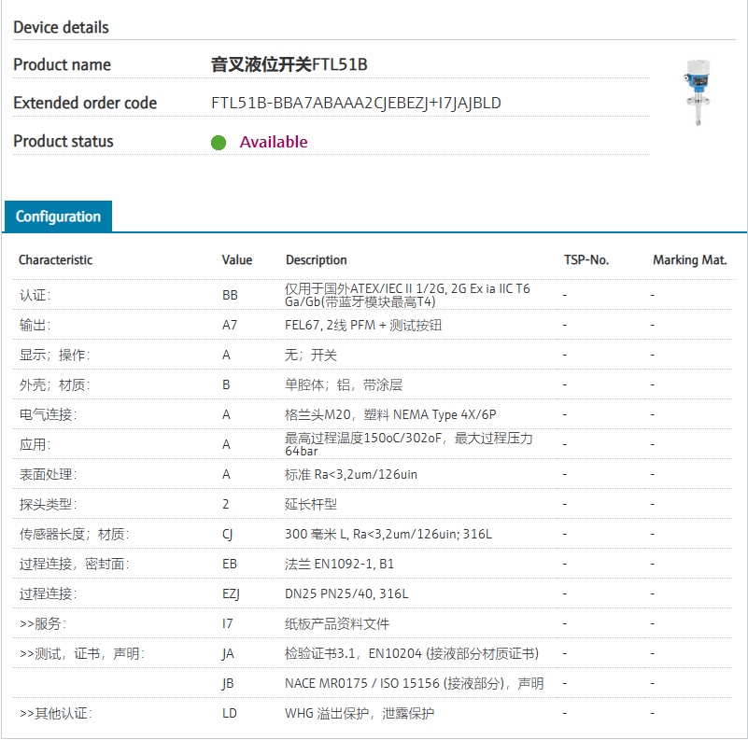Select the 认证 characteristic row label

point(35,295)
